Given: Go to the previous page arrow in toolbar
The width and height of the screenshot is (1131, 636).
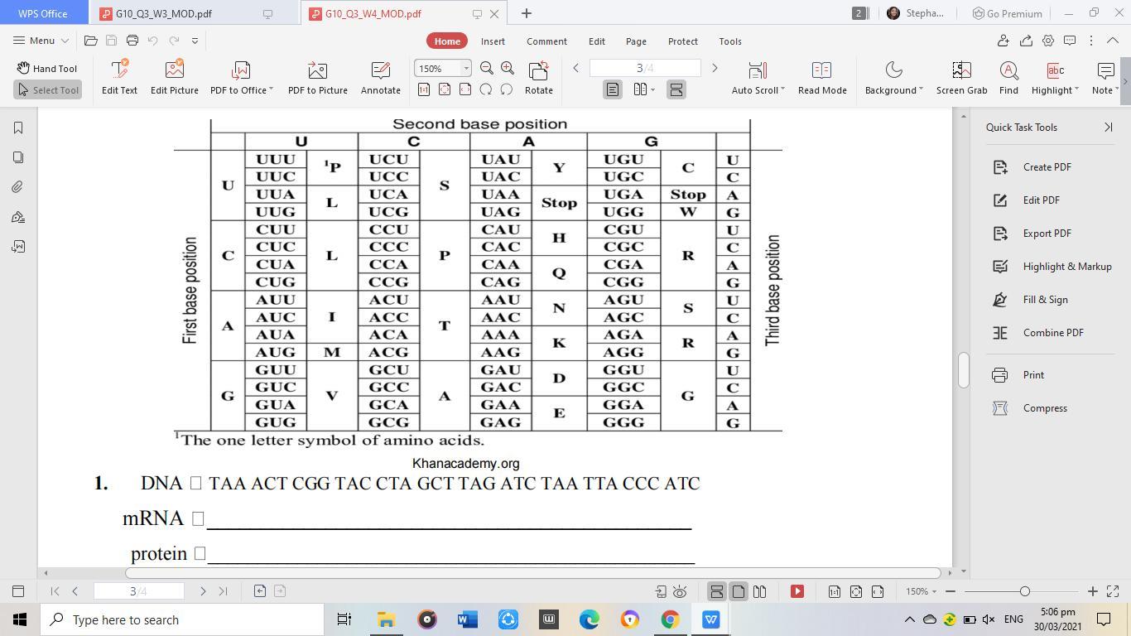Looking at the screenshot, I should 576,68.
